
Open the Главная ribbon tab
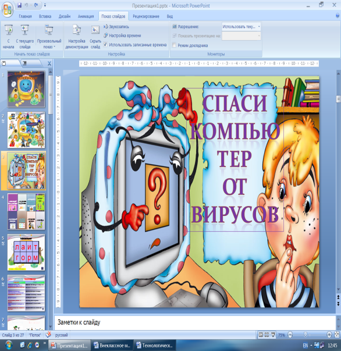coord(25,16)
